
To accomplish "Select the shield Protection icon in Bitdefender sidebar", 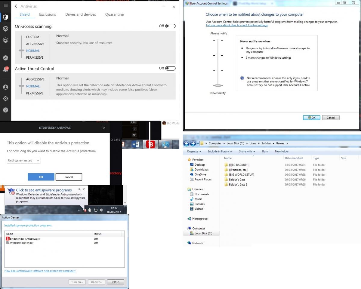I will tap(5, 17).
